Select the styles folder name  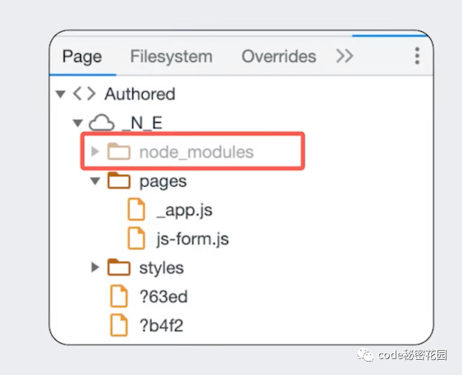click(x=162, y=268)
